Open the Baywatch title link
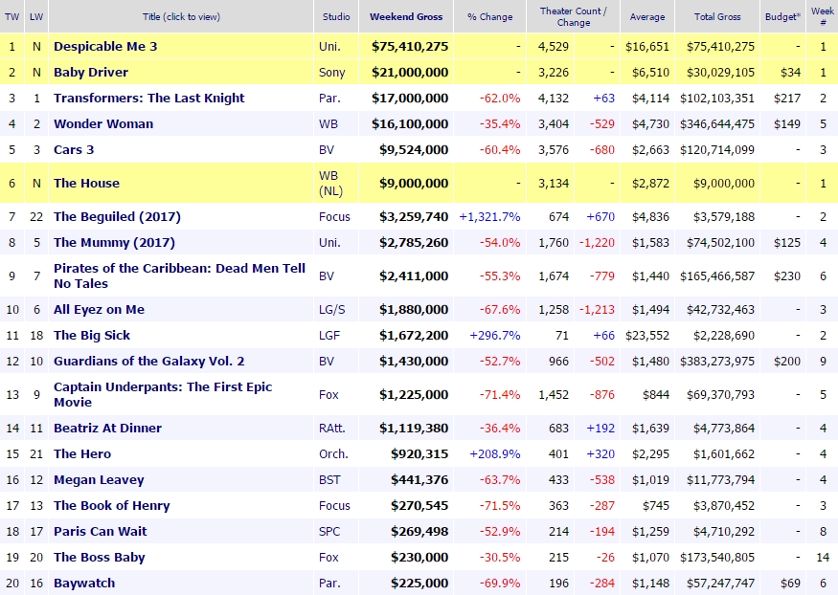 (x=84, y=583)
